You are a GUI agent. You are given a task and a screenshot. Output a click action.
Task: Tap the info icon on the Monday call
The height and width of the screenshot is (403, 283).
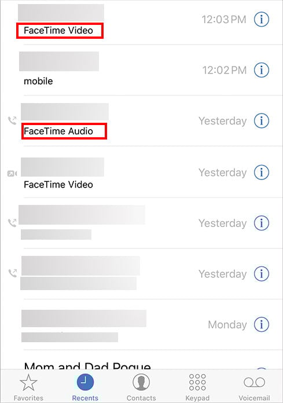tap(262, 324)
